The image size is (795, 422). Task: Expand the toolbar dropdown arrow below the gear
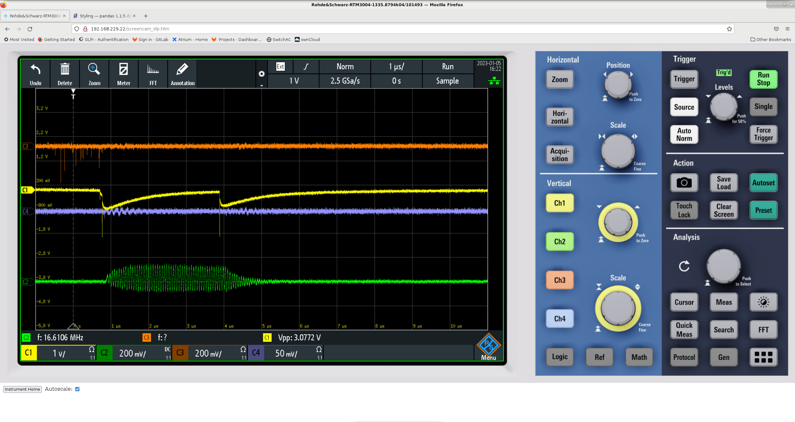click(x=261, y=86)
